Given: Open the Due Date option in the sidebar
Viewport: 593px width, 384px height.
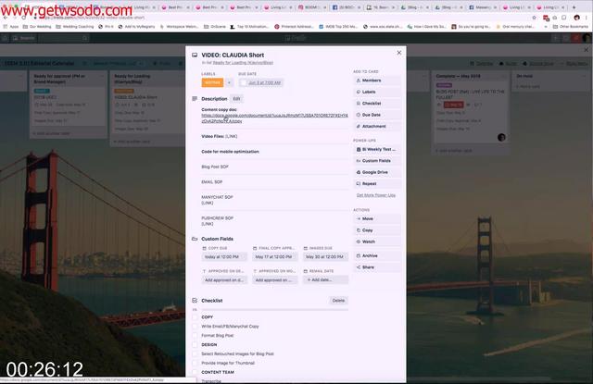Looking at the screenshot, I should click(377, 115).
